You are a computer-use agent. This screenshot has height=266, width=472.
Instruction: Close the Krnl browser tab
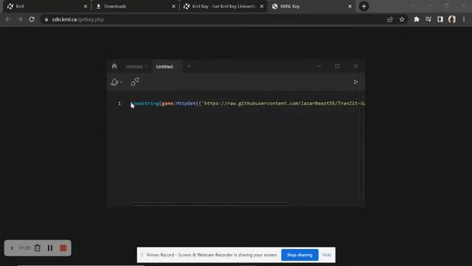click(x=86, y=7)
